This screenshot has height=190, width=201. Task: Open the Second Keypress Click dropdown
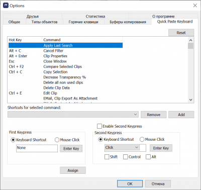(x=122, y=147)
